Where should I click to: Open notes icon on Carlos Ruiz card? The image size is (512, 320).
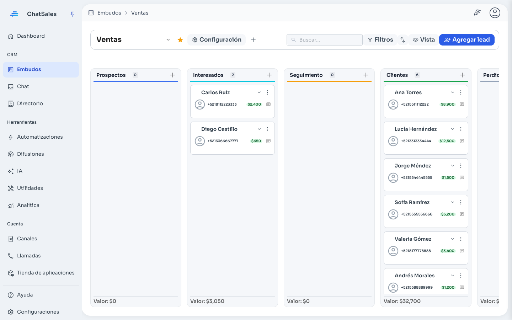(x=268, y=105)
